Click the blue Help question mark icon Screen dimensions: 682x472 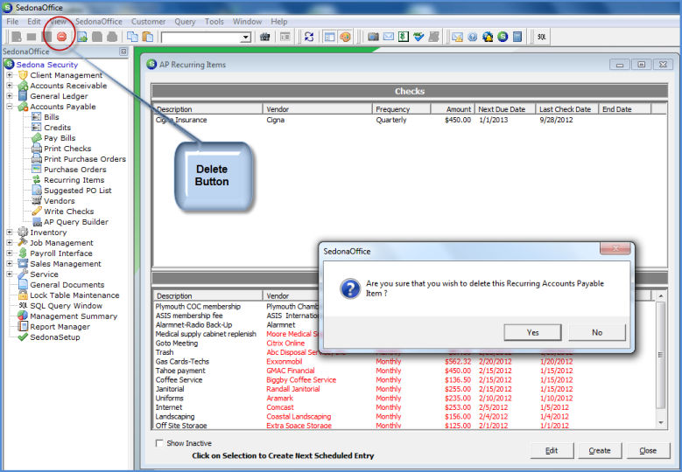473,37
